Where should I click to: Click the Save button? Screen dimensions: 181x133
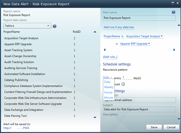[x=154, y=127]
